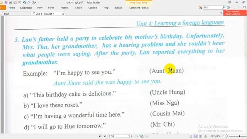Click sentence "I will go to Hue tomorrow."
Screen dimensions: 247x139
pos(68,126)
